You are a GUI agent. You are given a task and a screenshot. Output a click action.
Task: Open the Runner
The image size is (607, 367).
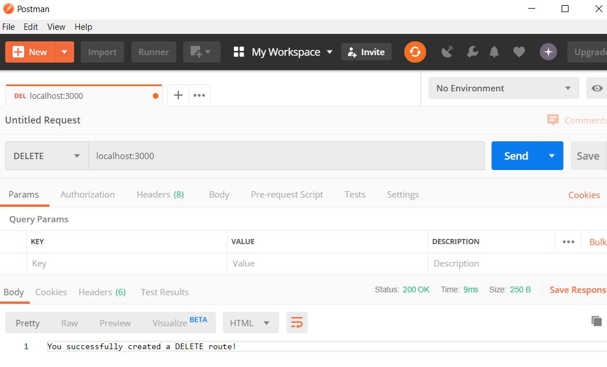tap(154, 52)
